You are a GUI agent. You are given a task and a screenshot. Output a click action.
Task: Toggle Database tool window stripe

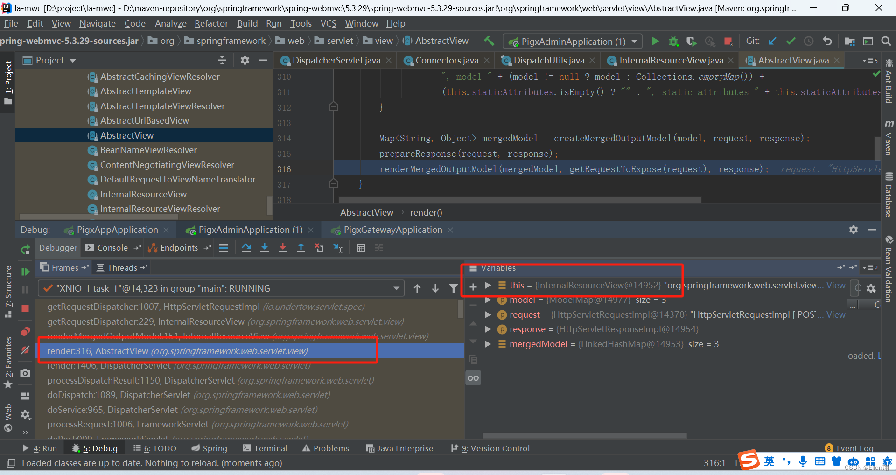(x=889, y=195)
